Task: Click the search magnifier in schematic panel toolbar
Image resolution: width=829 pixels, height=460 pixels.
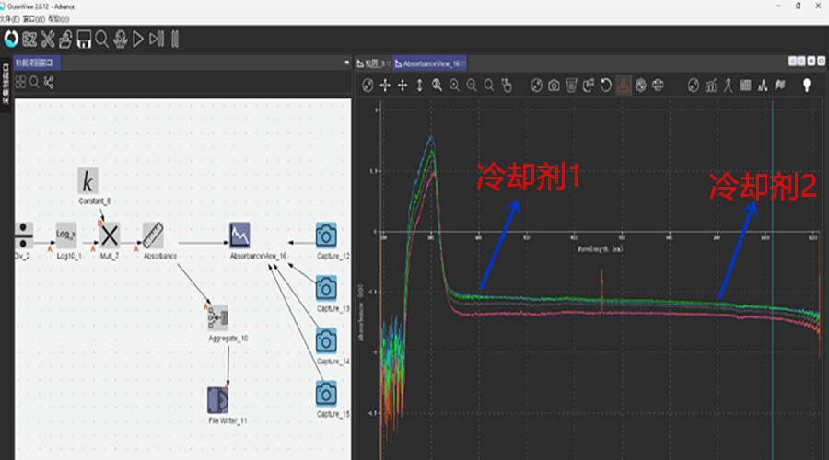Action: [x=35, y=83]
